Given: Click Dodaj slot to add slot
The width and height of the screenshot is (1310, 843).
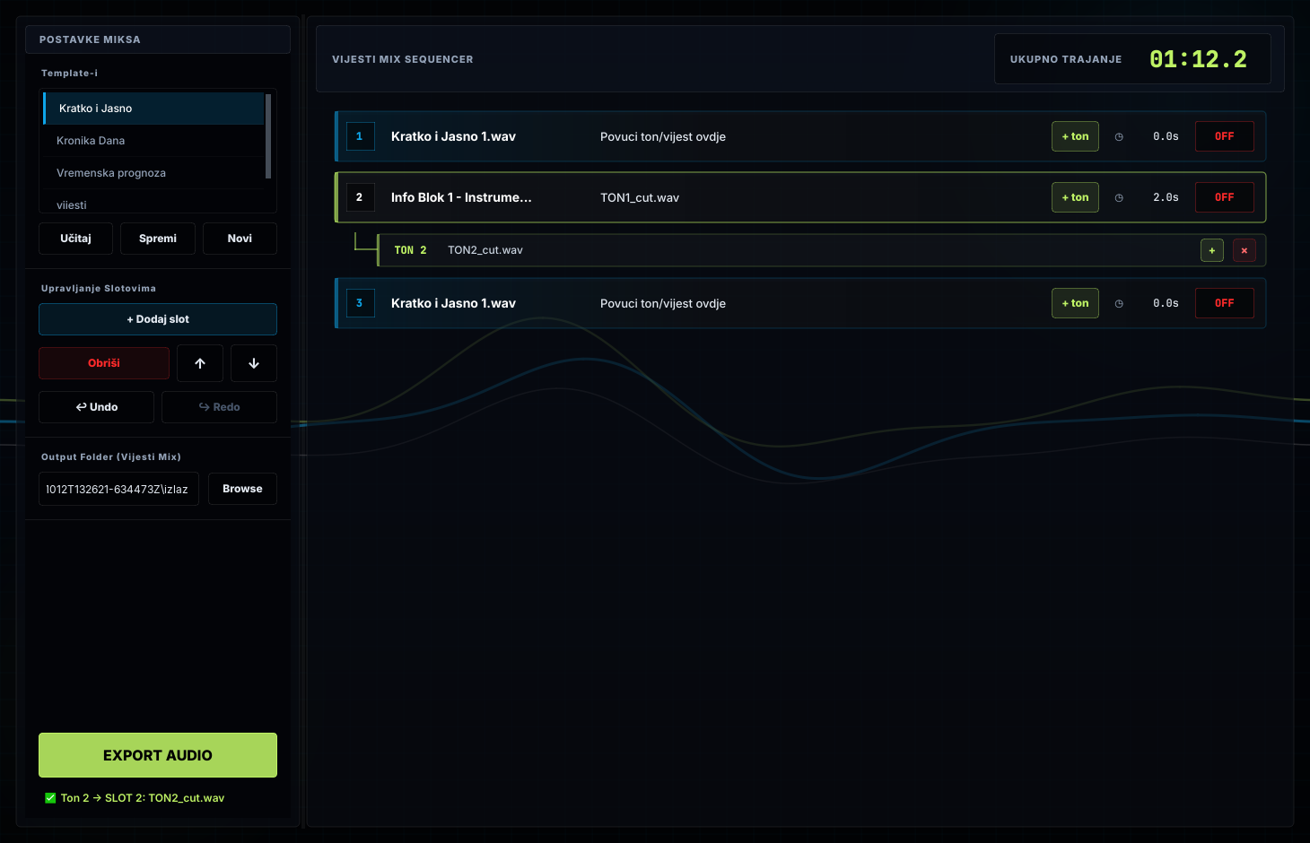Looking at the screenshot, I should (158, 319).
